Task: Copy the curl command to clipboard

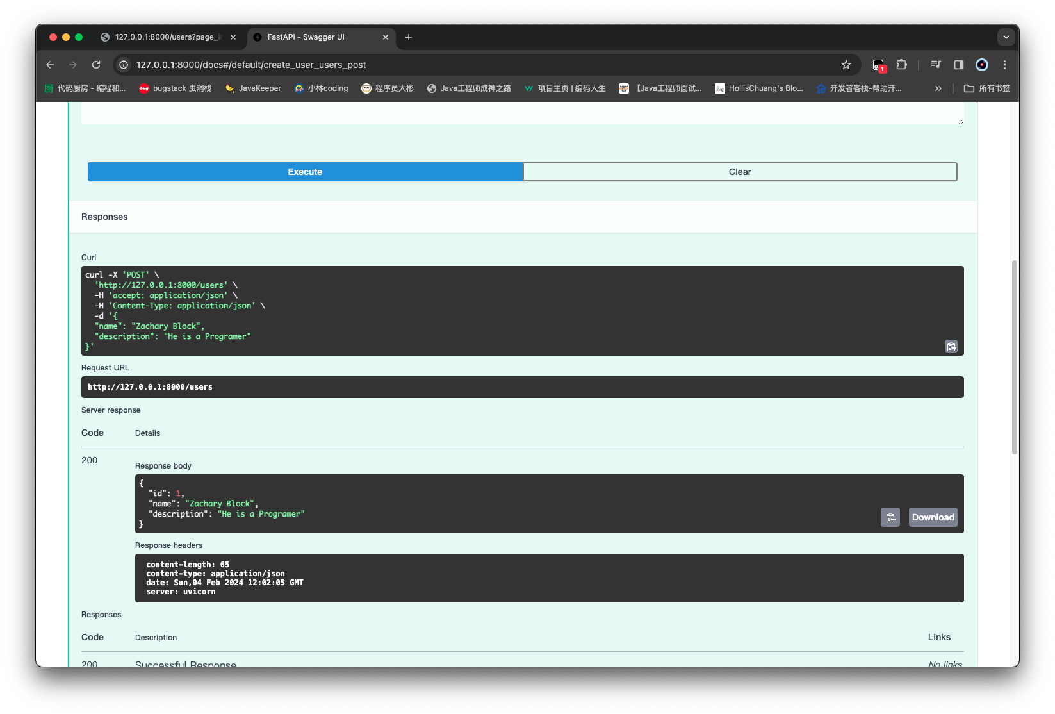Action: point(951,346)
